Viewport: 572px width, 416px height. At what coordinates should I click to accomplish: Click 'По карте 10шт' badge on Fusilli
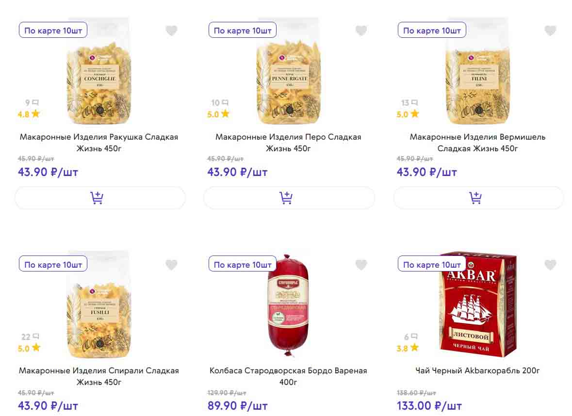tap(53, 265)
